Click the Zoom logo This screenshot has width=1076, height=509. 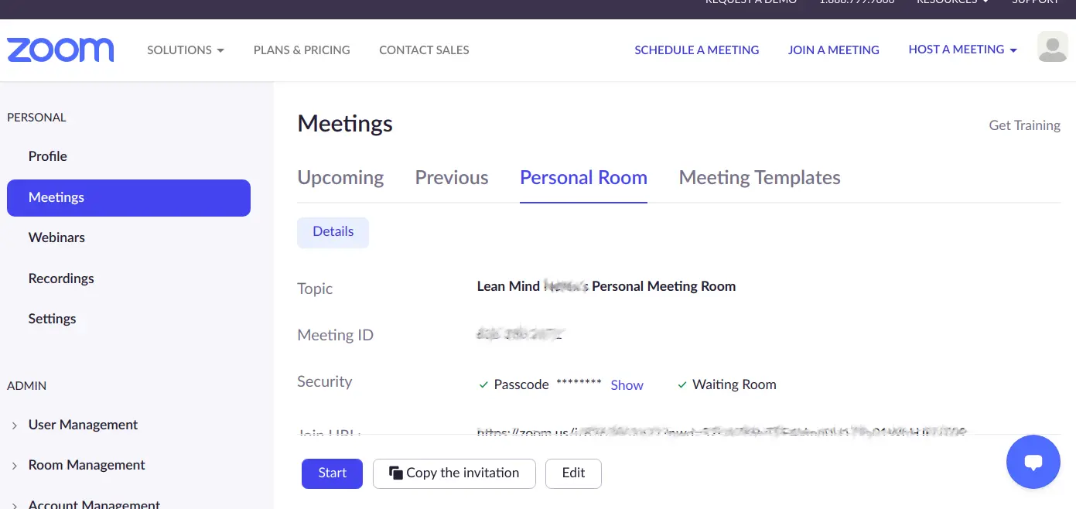tap(60, 50)
